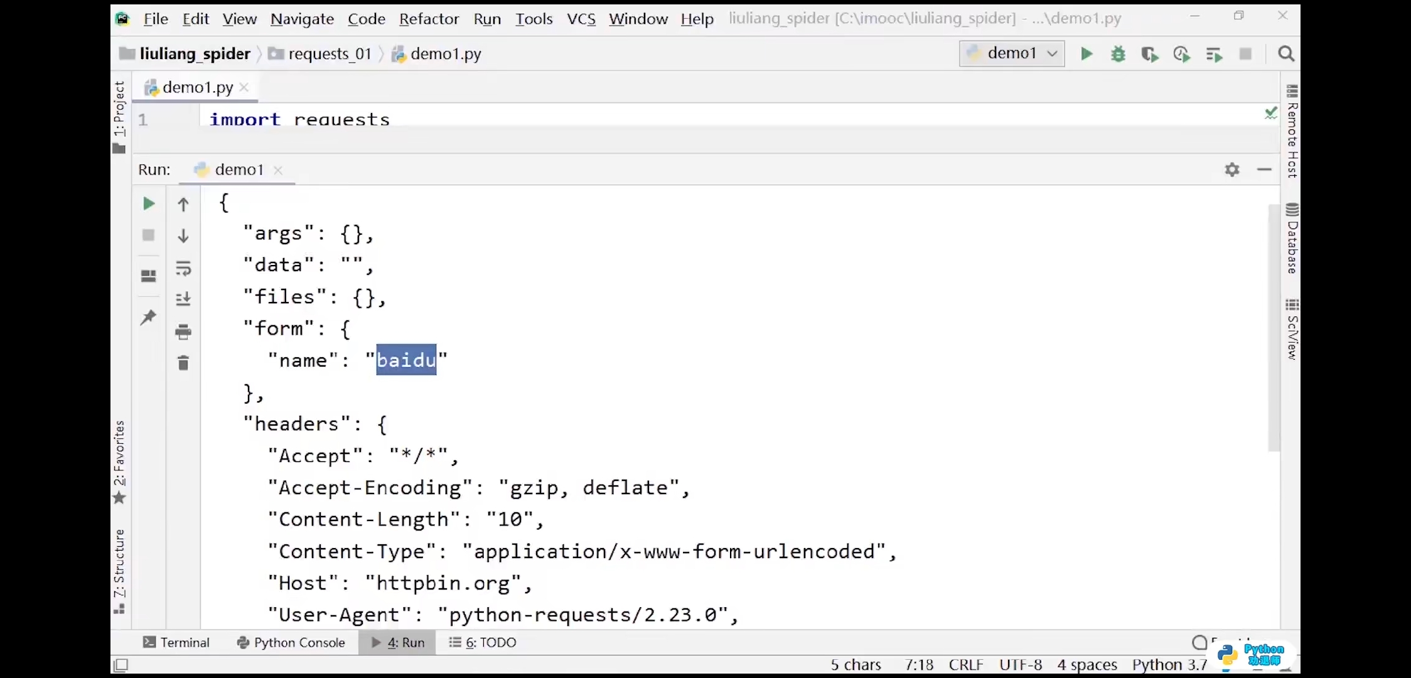Rerun demo1 from Run panel
The width and height of the screenshot is (1411, 678).
(x=149, y=203)
